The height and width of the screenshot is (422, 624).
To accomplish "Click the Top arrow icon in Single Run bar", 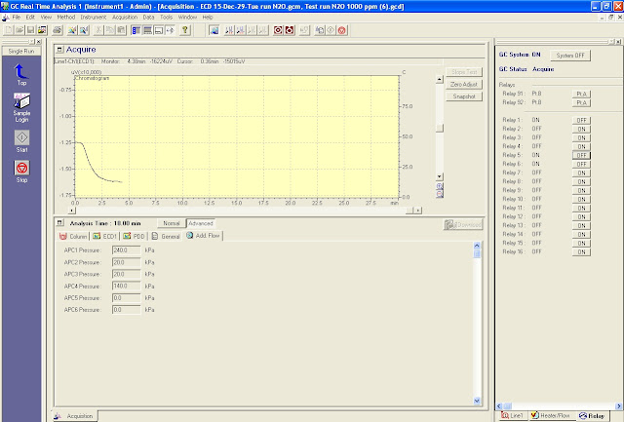I will pos(21,71).
